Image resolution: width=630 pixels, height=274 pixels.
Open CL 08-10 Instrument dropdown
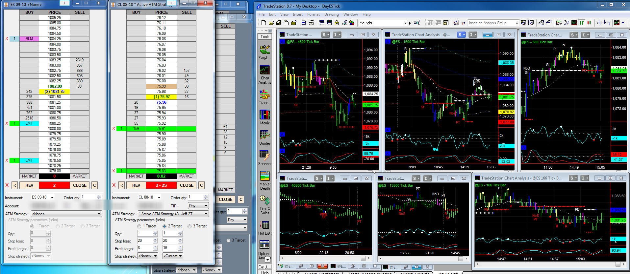tap(159, 197)
